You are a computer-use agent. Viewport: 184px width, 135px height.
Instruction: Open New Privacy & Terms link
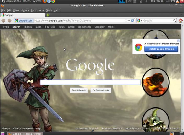pyautogui.click(x=137, y=129)
